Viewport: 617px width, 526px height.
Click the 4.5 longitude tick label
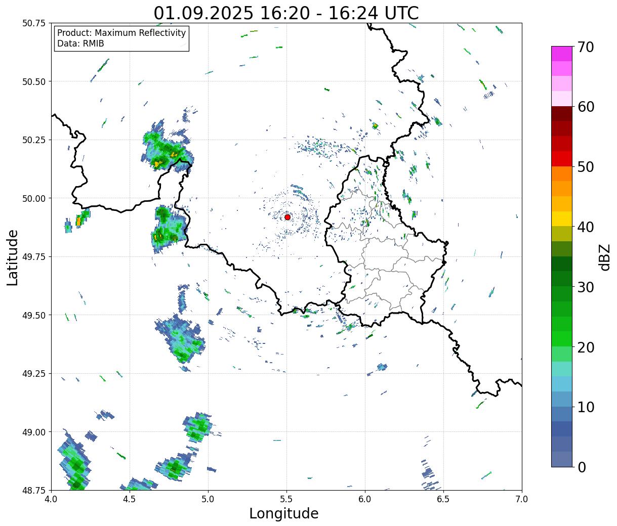pyautogui.click(x=130, y=499)
